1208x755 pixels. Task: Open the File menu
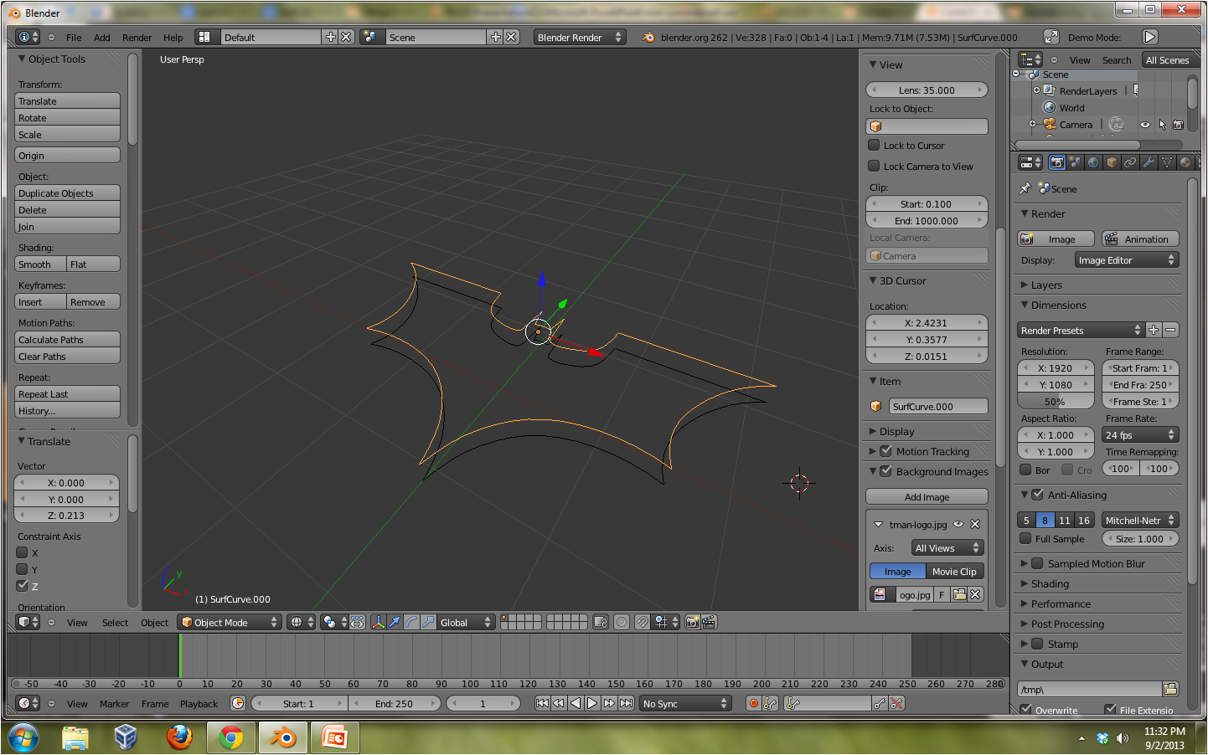74,37
